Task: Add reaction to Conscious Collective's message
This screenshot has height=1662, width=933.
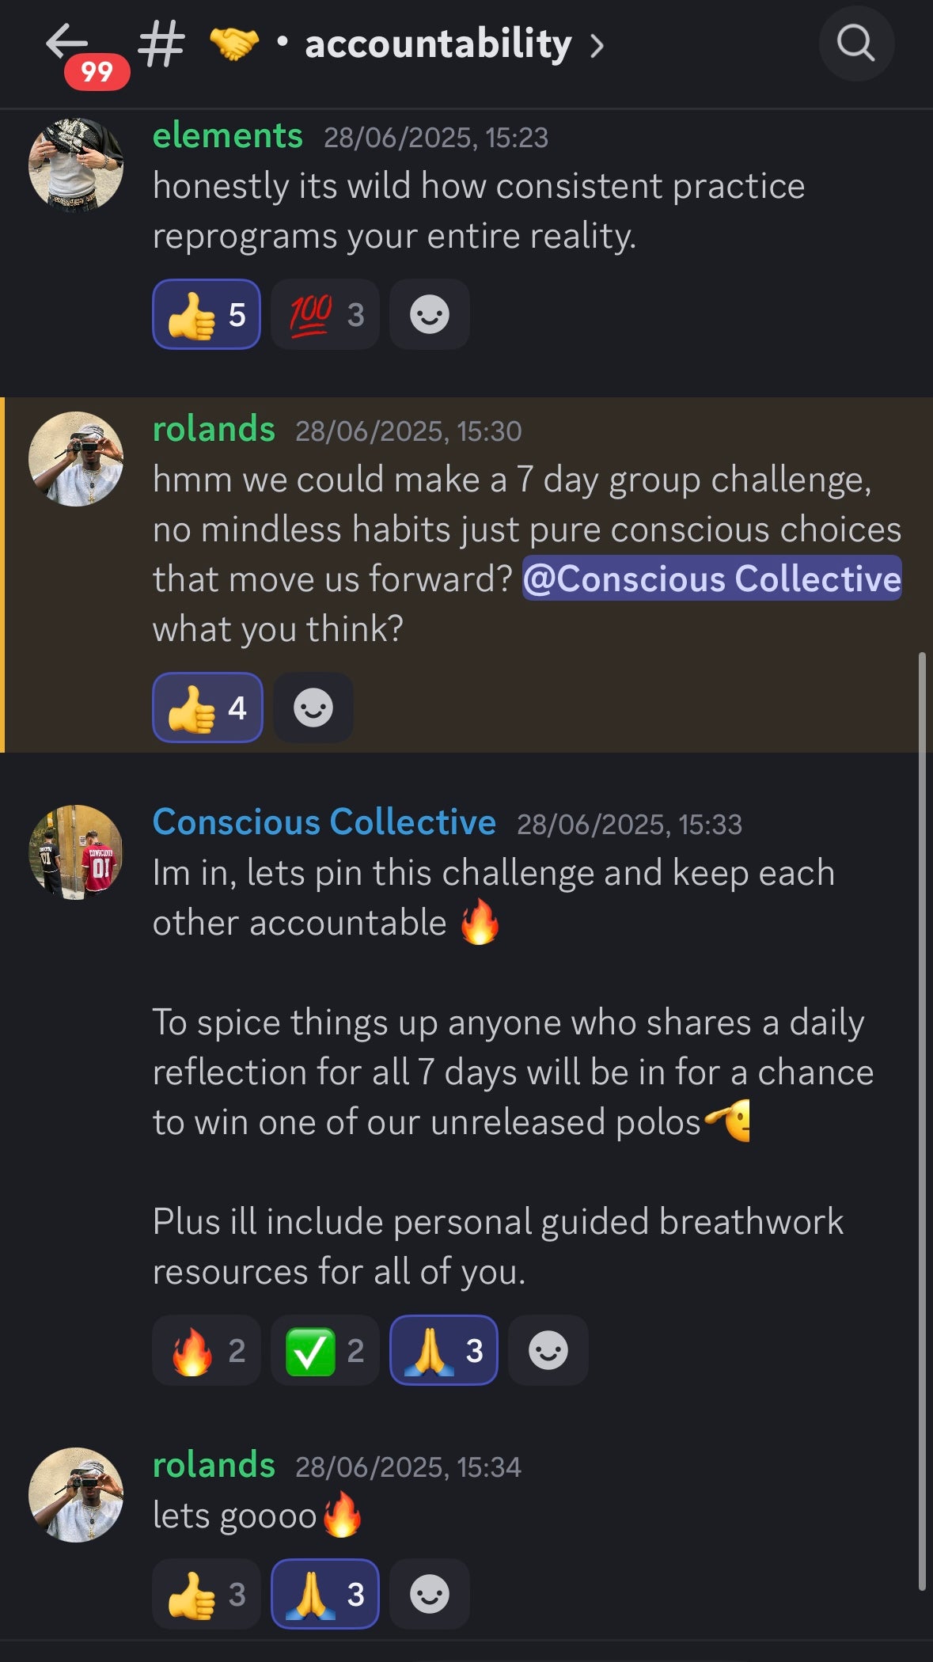Action: tap(548, 1350)
